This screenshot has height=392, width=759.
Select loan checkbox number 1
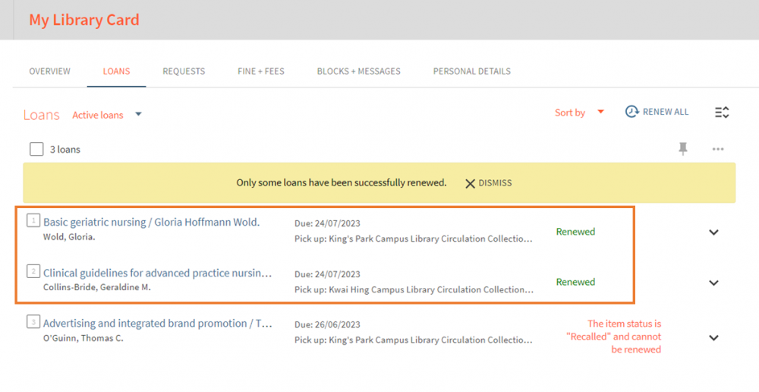33,220
